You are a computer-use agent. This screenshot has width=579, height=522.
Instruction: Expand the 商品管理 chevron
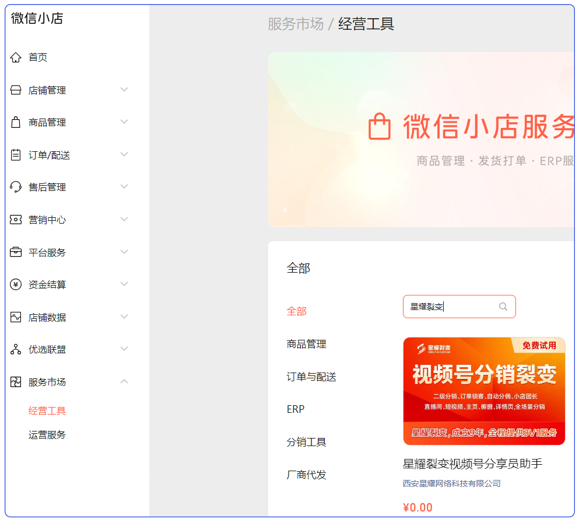[124, 121]
